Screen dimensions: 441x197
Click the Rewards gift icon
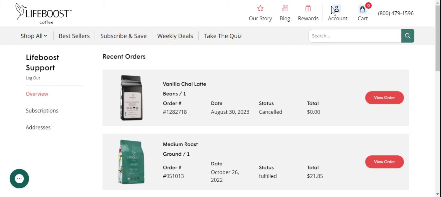[308, 8]
